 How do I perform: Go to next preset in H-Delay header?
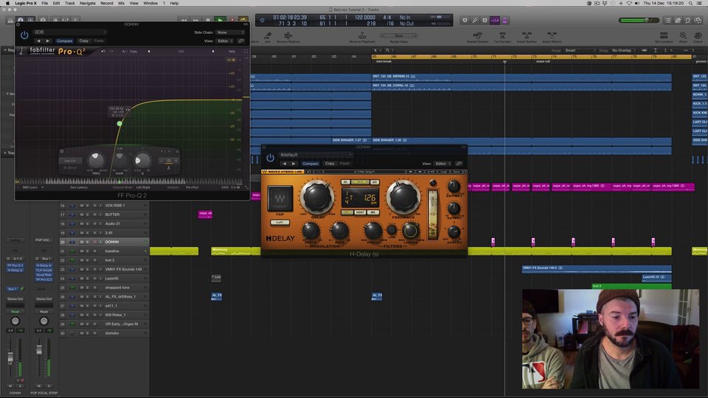(x=294, y=164)
